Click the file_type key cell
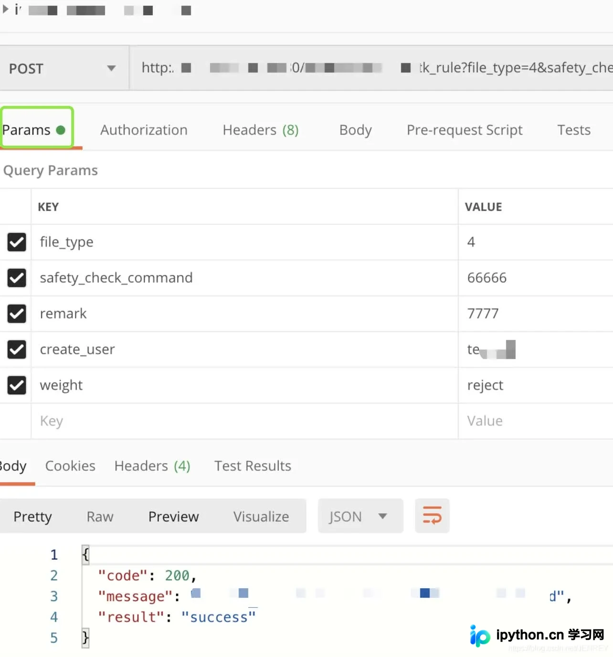 point(244,242)
